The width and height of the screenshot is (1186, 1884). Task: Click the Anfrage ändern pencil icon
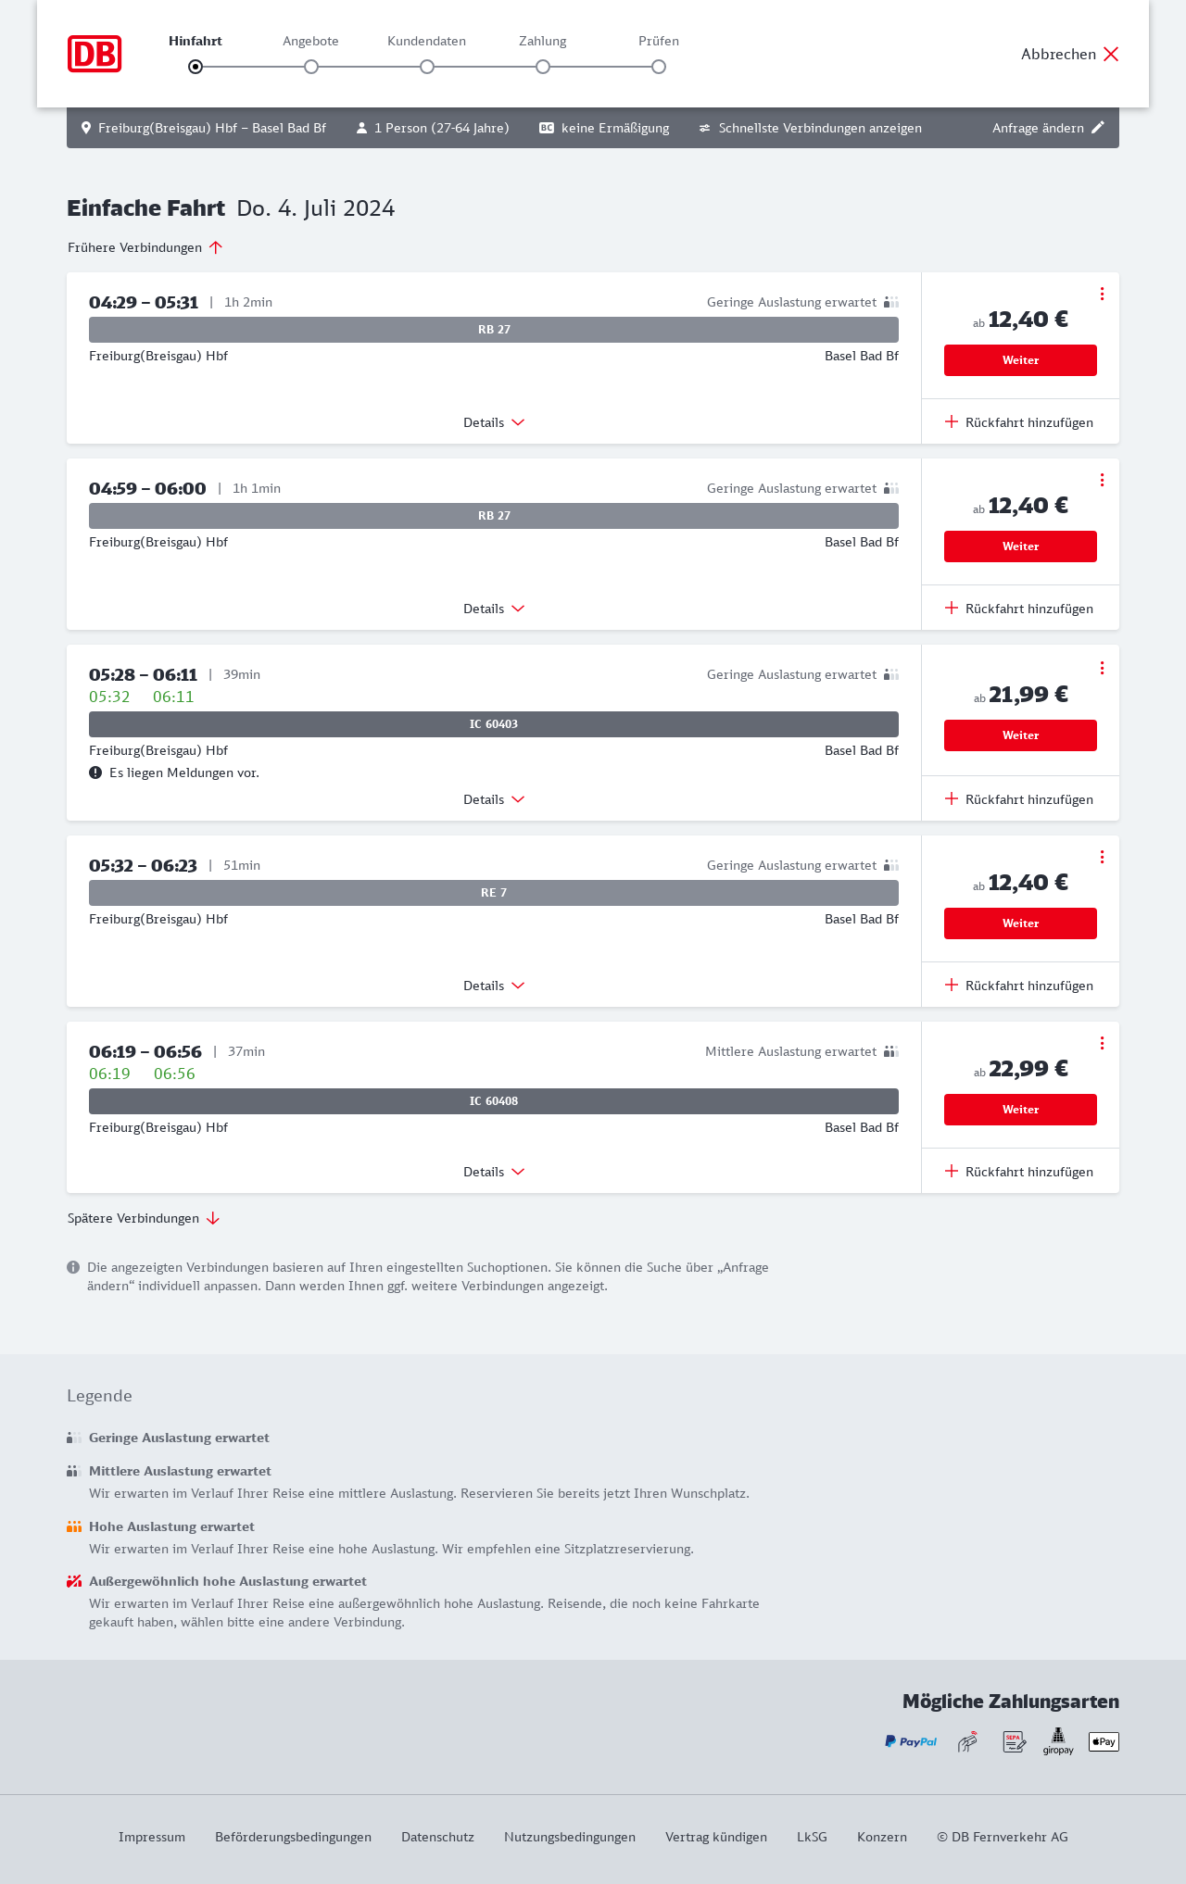click(1098, 128)
